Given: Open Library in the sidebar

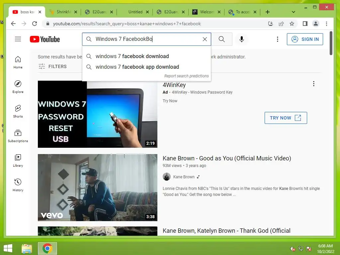Looking at the screenshot, I should pyautogui.click(x=18, y=160).
